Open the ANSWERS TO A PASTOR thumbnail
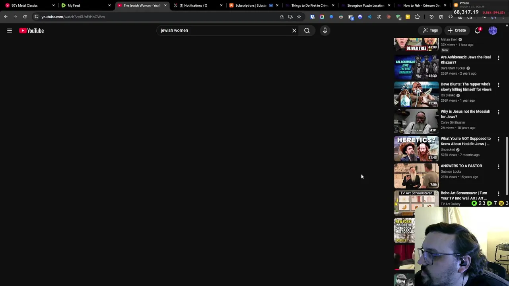Image resolution: width=509 pixels, height=286 pixels. [416, 176]
